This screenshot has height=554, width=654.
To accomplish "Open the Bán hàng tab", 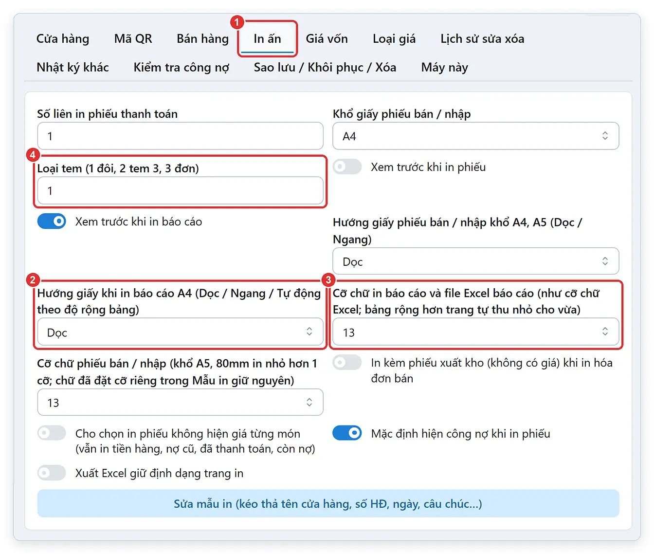I will tap(202, 39).
